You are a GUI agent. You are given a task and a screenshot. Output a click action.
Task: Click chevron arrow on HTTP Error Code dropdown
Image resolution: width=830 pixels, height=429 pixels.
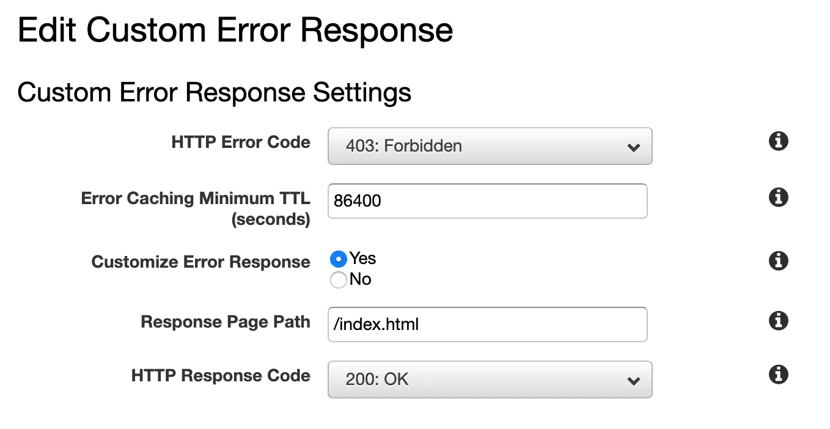(633, 147)
